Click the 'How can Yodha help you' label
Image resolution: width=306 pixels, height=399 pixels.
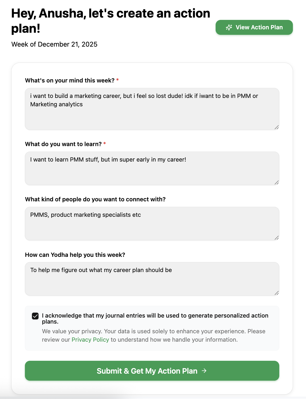pyautogui.click(x=75, y=255)
